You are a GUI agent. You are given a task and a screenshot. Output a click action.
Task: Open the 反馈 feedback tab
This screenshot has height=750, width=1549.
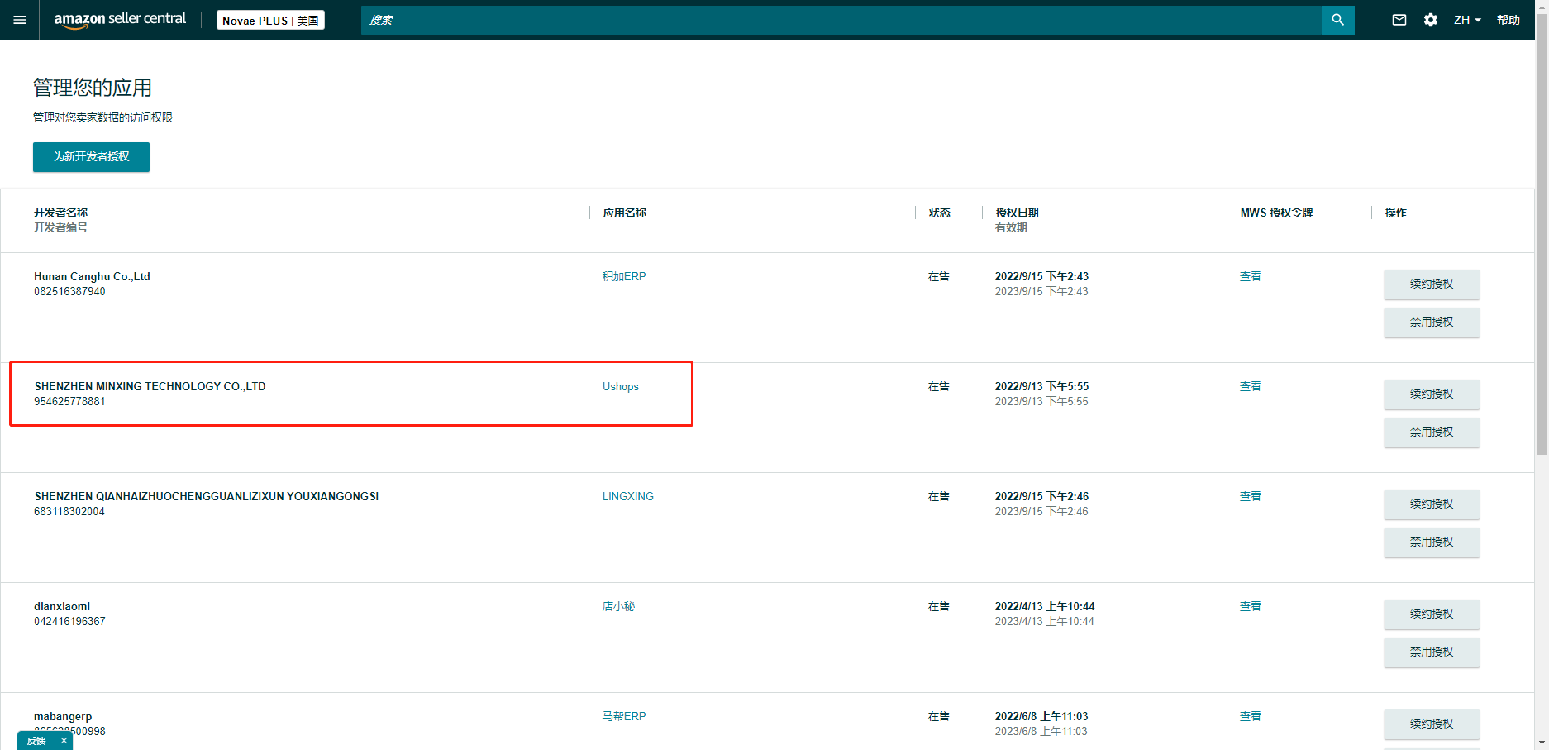tap(36, 741)
